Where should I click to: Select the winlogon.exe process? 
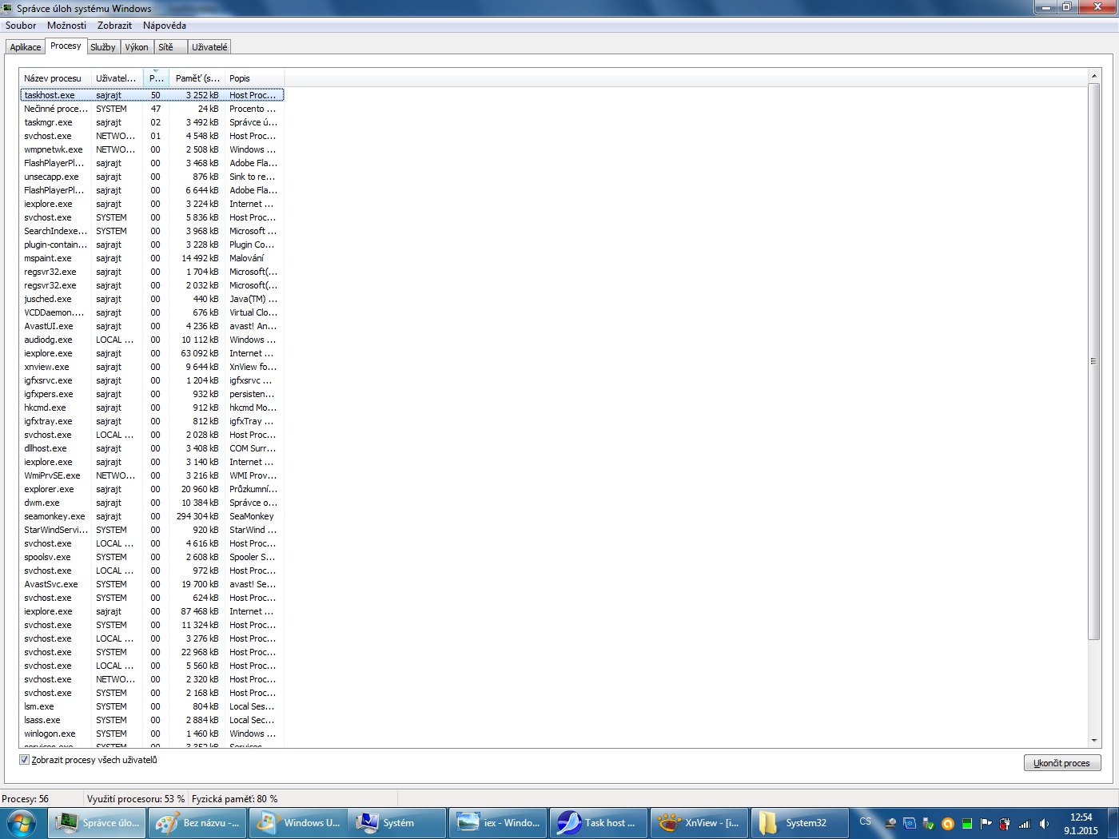tap(152, 734)
